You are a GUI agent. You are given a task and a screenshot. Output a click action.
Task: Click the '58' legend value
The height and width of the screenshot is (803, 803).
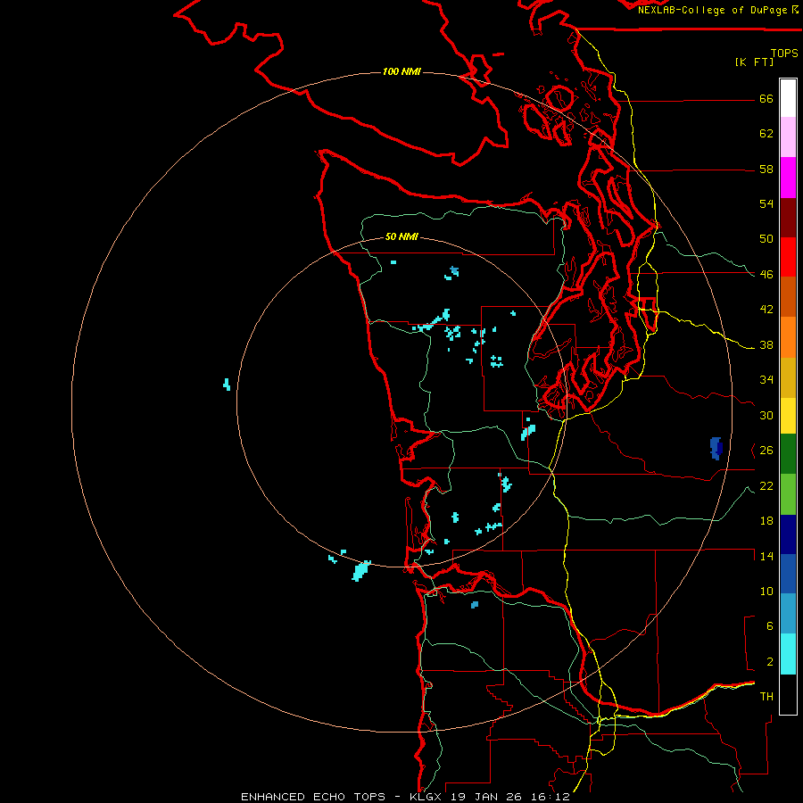tap(766, 169)
